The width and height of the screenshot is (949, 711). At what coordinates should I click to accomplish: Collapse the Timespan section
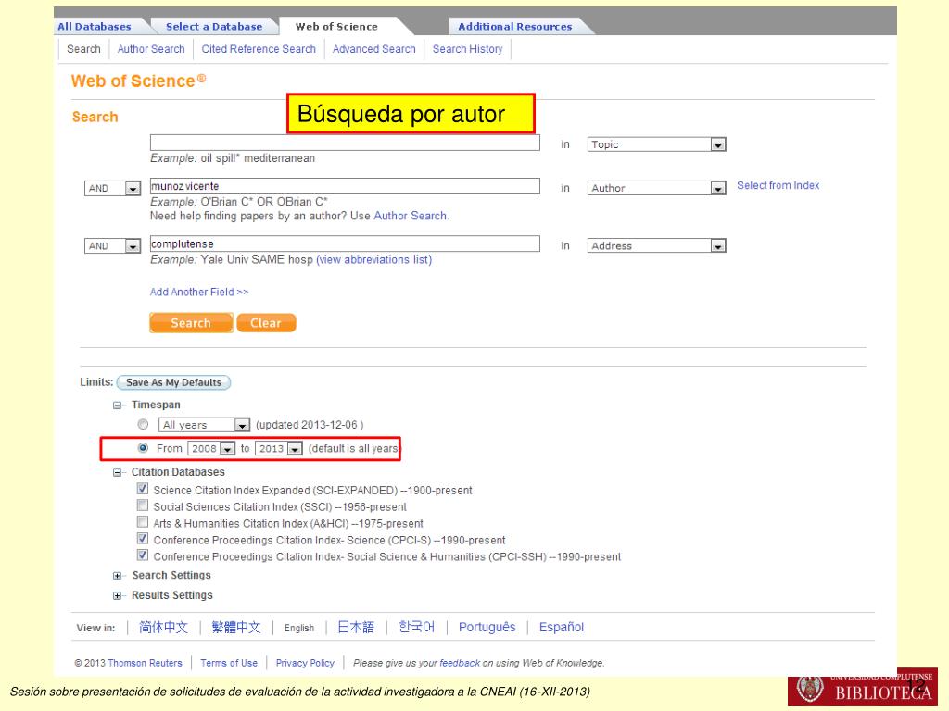(117, 405)
